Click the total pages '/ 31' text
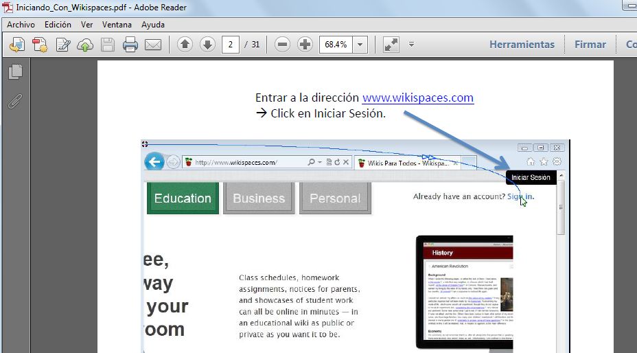Screen dimensions: 637x353 (x=252, y=45)
